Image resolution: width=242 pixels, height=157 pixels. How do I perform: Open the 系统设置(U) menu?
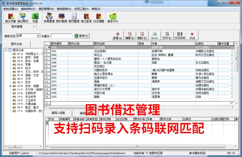coord(11,9)
